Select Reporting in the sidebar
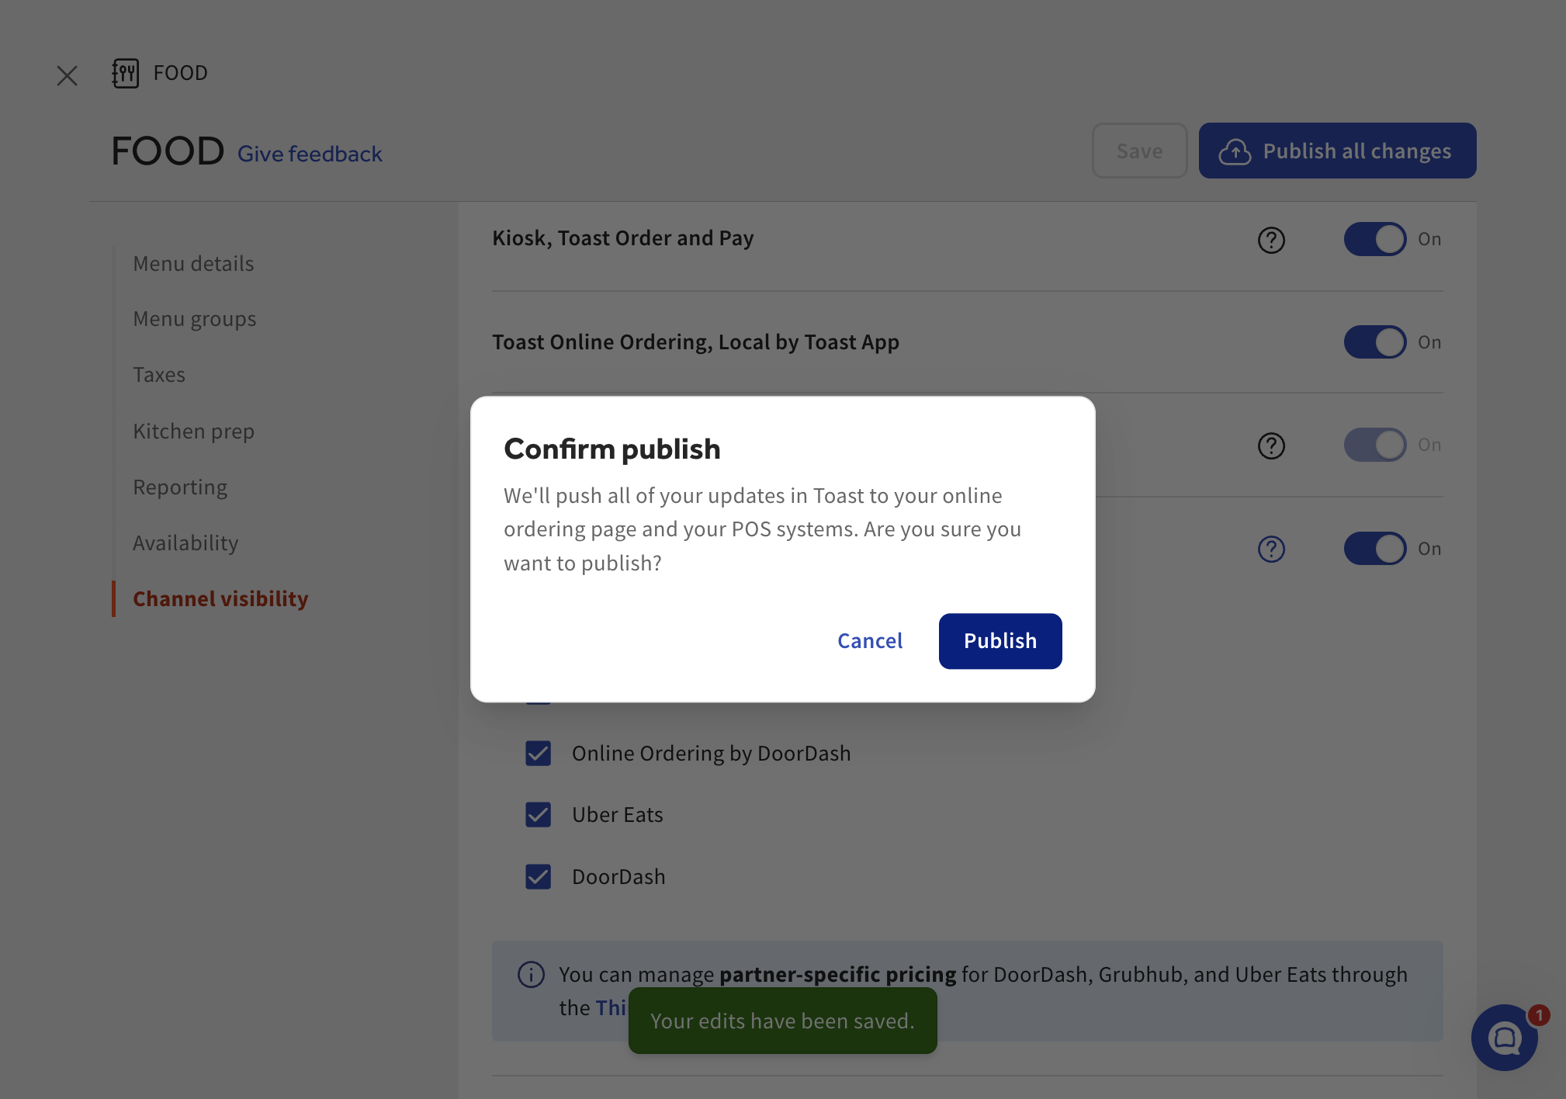Image resolution: width=1566 pixels, height=1099 pixels. 180,487
